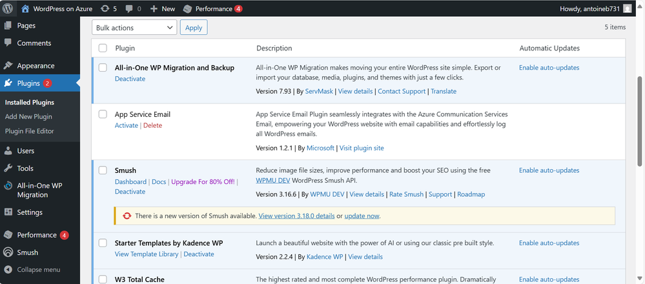
Task: Open Add New Plugin submenu item
Action: (28, 116)
